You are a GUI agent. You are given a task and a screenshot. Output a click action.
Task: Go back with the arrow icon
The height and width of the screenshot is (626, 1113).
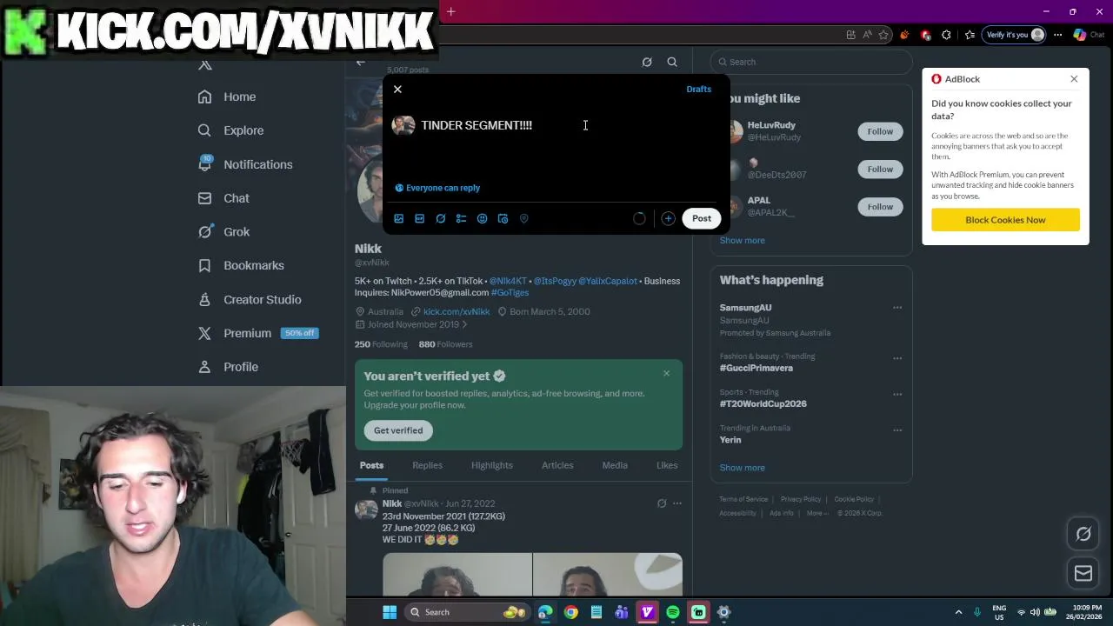(x=361, y=62)
